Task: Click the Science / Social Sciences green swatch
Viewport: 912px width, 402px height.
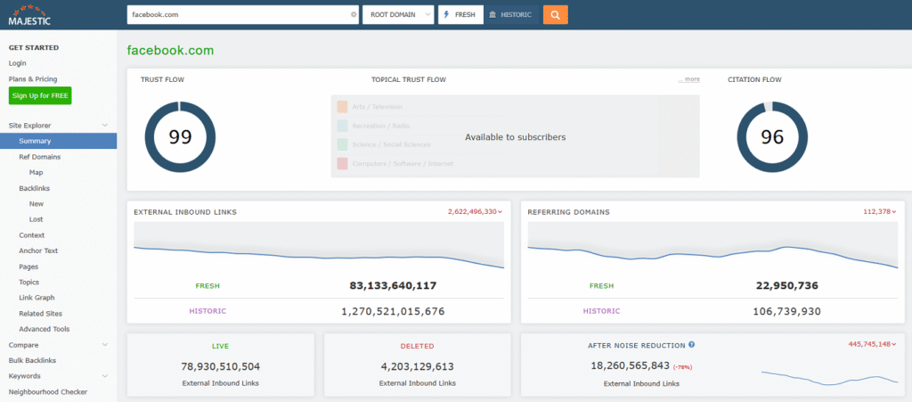Action: click(x=342, y=144)
